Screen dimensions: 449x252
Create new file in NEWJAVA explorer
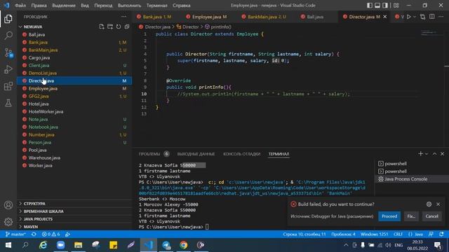click(102, 27)
